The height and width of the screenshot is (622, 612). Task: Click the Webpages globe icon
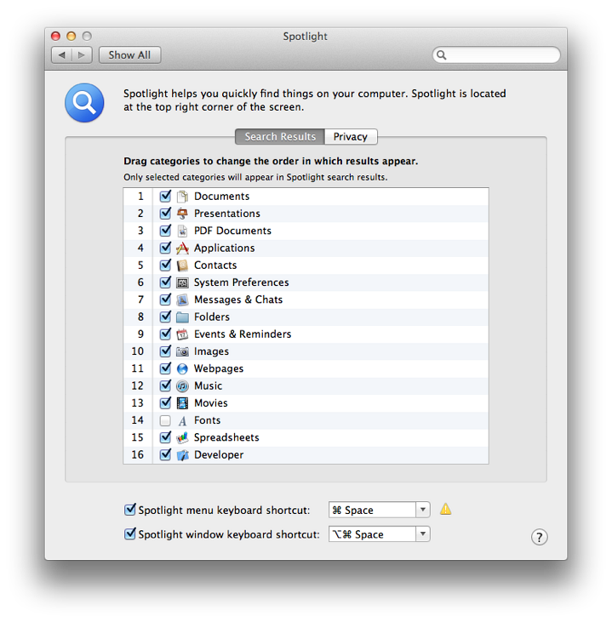182,369
